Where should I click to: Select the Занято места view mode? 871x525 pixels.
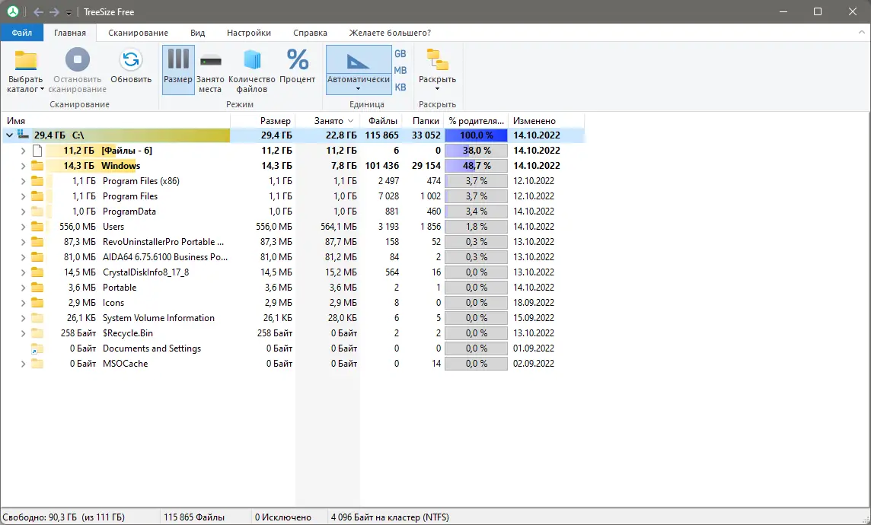pyautogui.click(x=211, y=71)
